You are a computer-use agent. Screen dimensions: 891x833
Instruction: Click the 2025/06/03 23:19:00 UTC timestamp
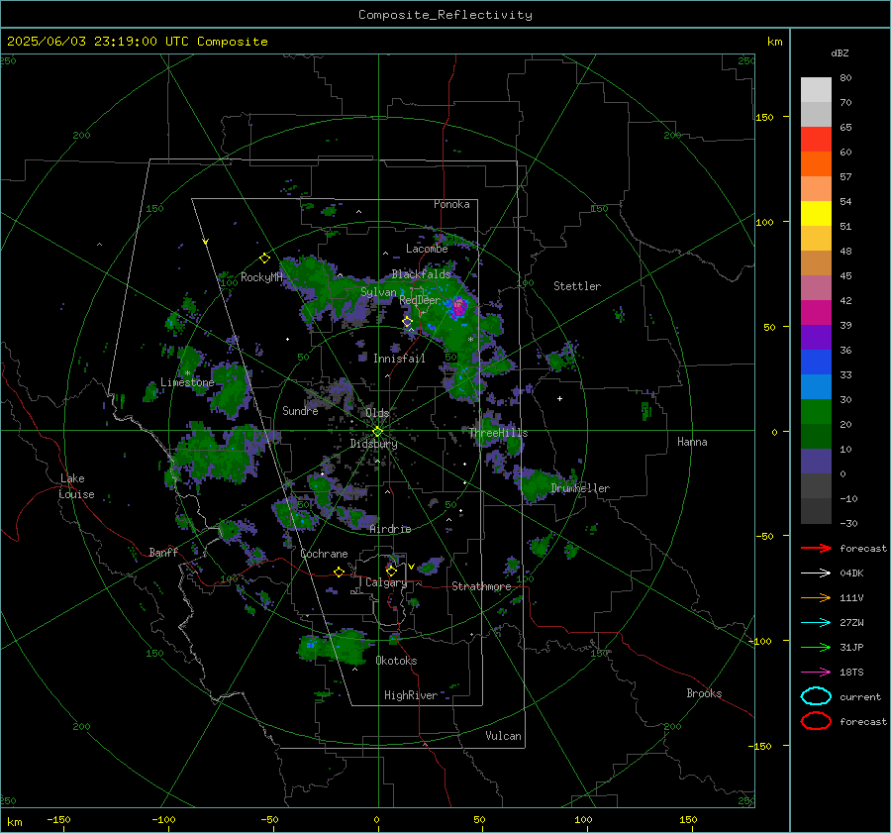(x=137, y=42)
